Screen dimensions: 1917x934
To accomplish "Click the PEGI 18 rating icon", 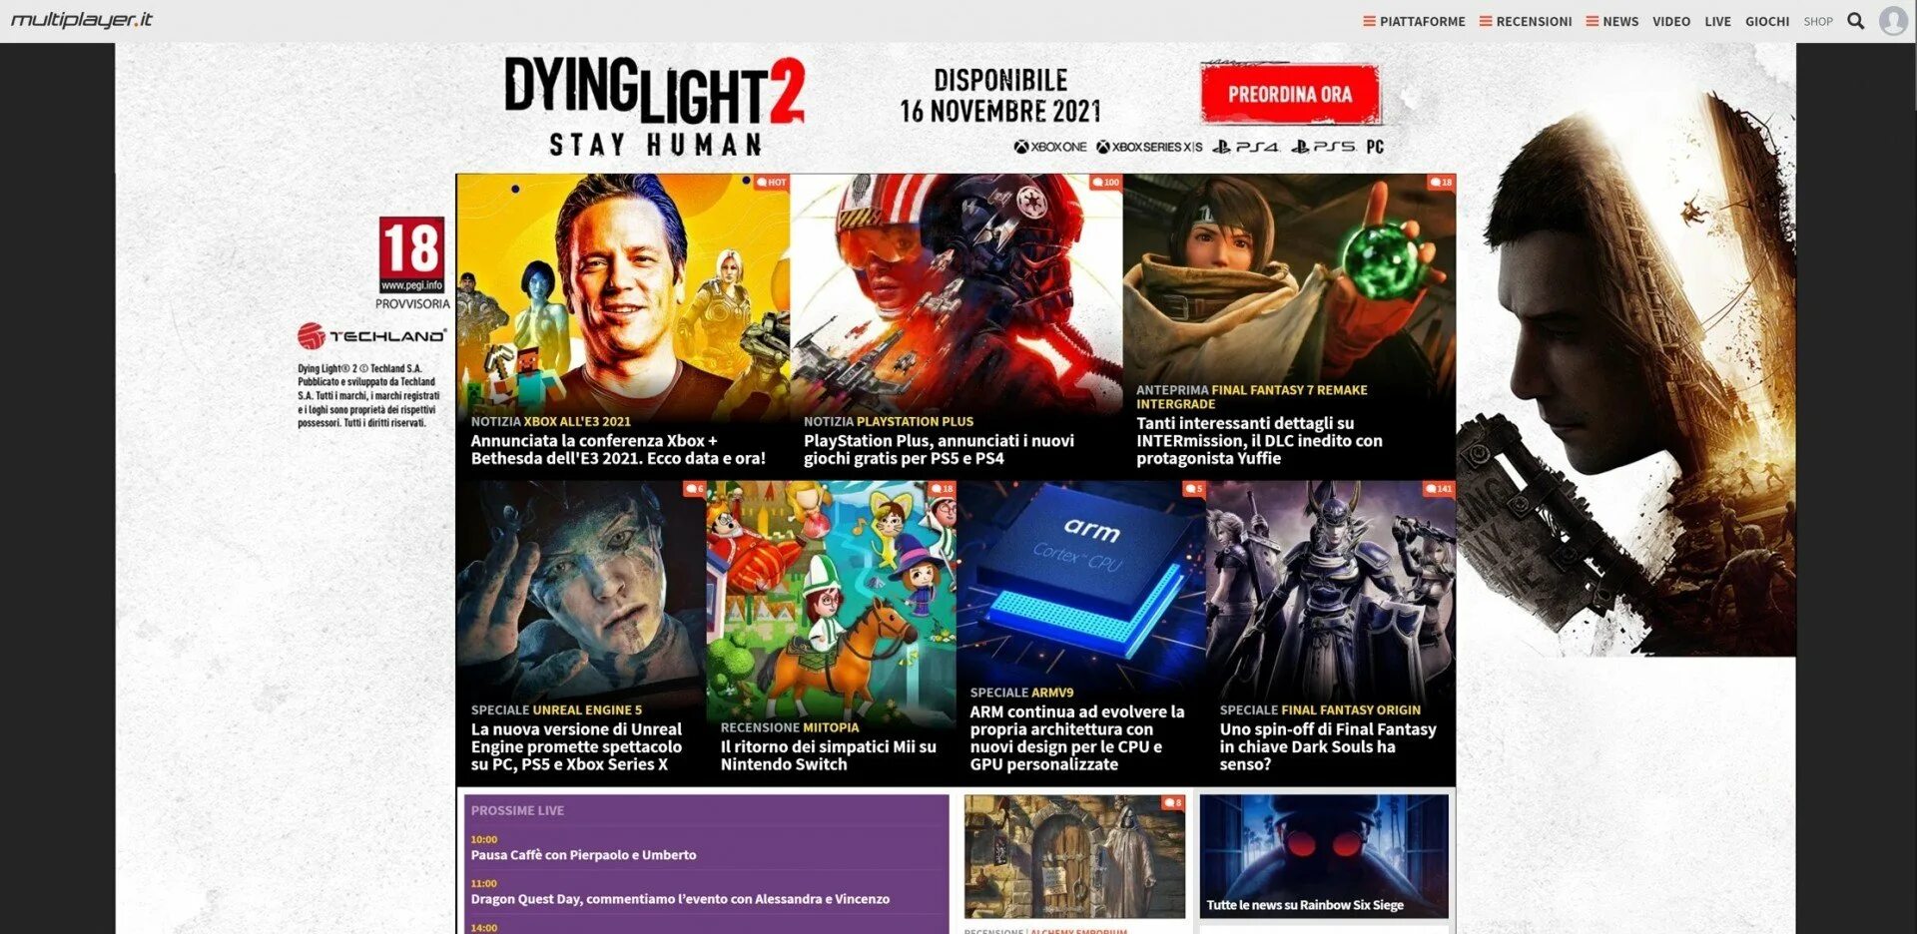I will [411, 255].
